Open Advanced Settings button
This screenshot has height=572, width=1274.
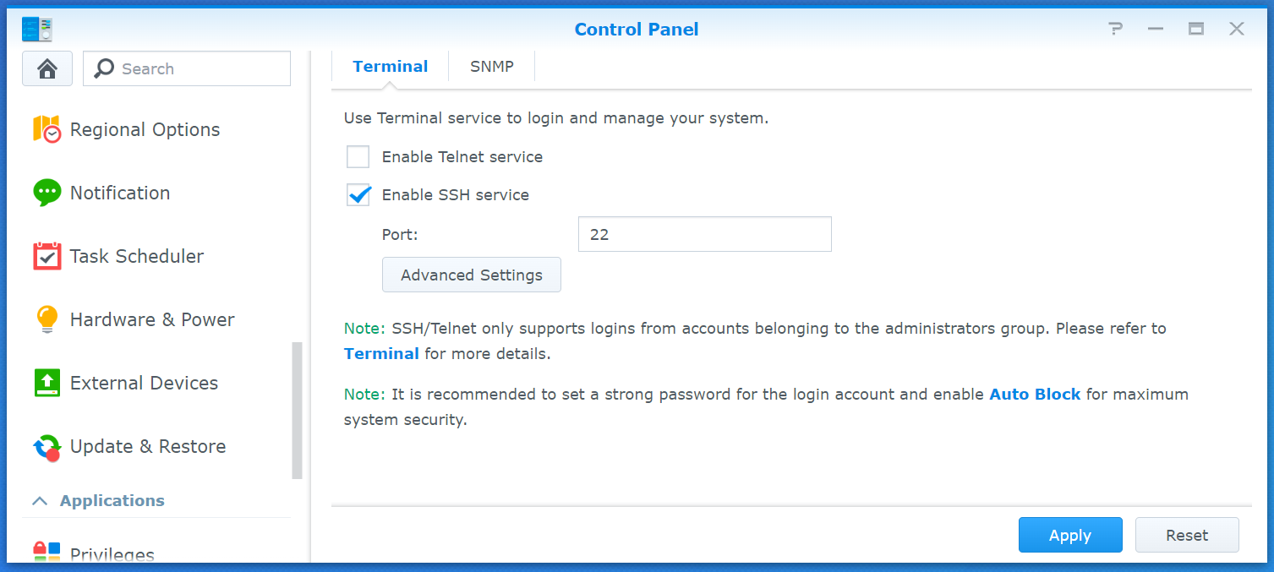[x=472, y=275]
